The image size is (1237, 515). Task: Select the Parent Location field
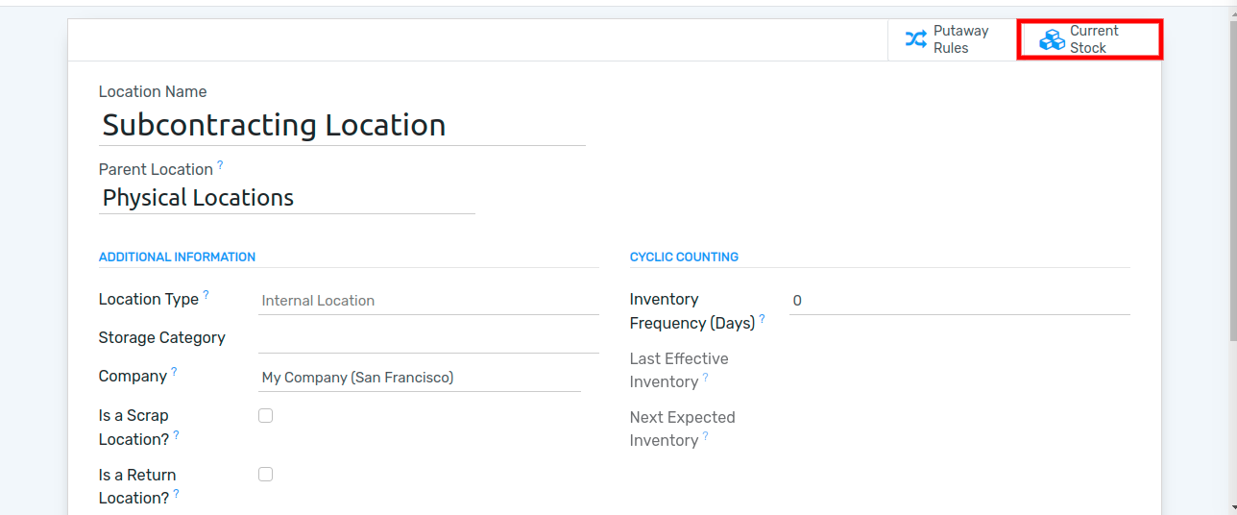pos(287,198)
